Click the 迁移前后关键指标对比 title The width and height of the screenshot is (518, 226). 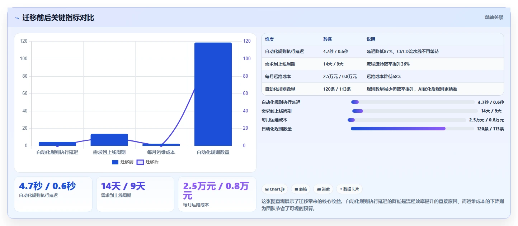pos(58,18)
